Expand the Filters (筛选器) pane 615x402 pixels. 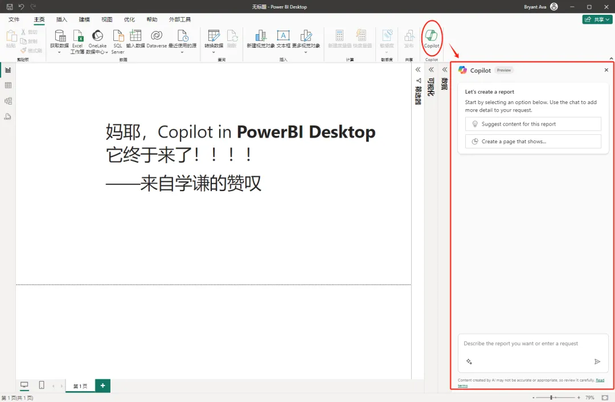point(418,69)
